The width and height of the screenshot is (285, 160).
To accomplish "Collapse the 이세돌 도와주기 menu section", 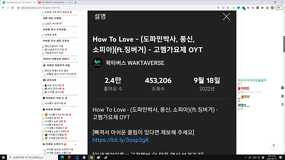I will click(x=75, y=144).
